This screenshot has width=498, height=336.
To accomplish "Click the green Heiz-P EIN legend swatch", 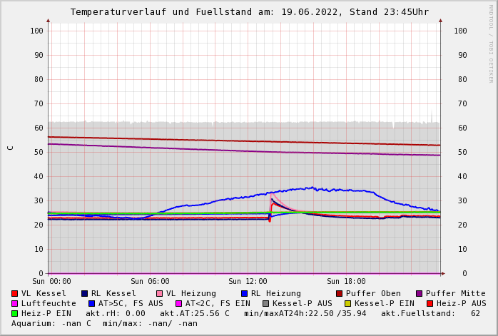I will [x=14, y=313].
